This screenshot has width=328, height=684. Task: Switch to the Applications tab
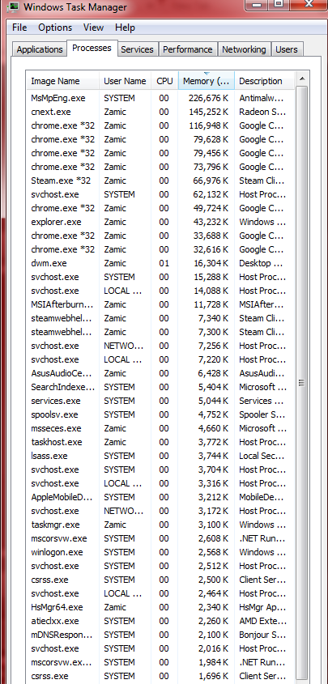pyautogui.click(x=40, y=49)
